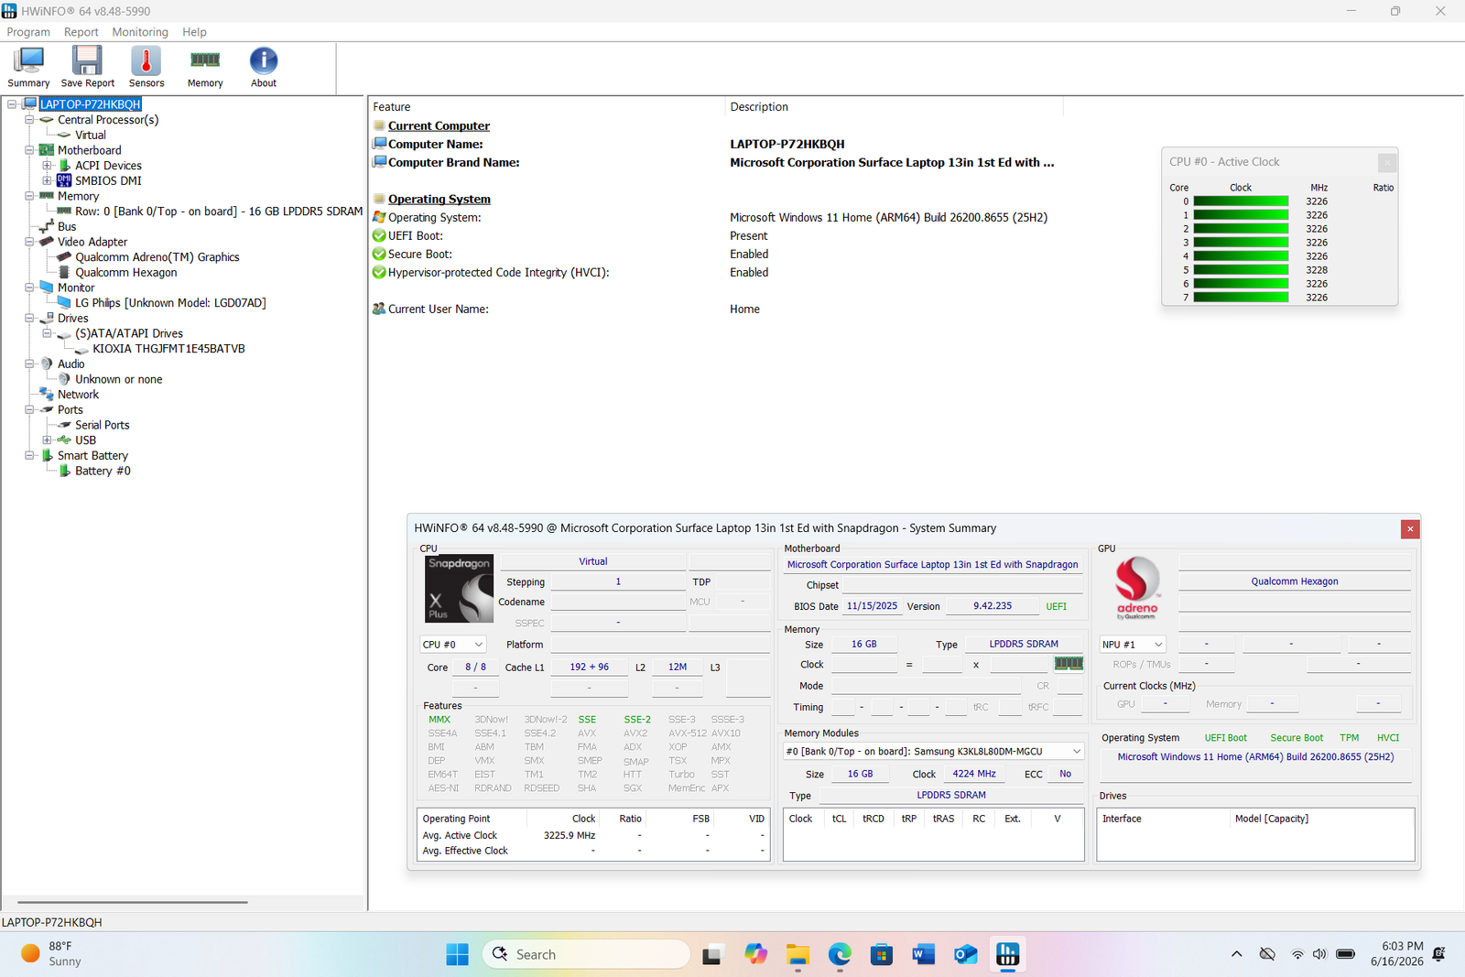Image resolution: width=1465 pixels, height=977 pixels.
Task: Open the clock and date in the taskbar
Action: (x=1396, y=954)
